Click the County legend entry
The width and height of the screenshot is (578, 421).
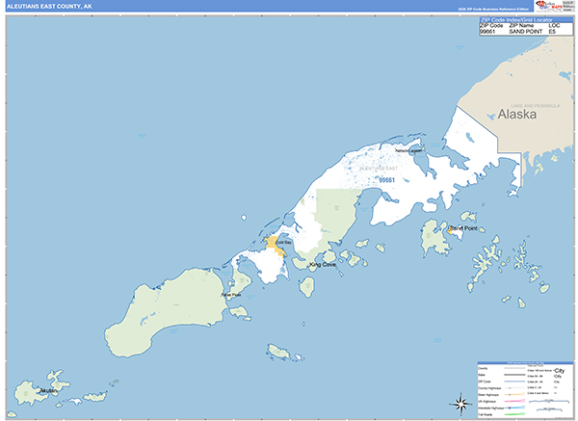483,369
